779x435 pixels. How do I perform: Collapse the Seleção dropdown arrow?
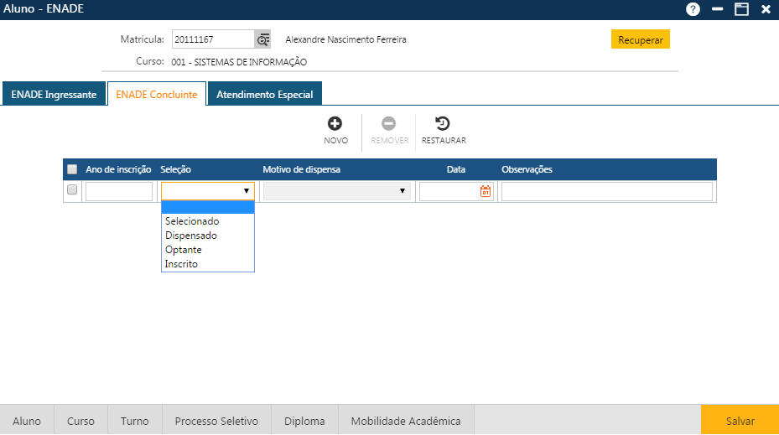pos(247,191)
